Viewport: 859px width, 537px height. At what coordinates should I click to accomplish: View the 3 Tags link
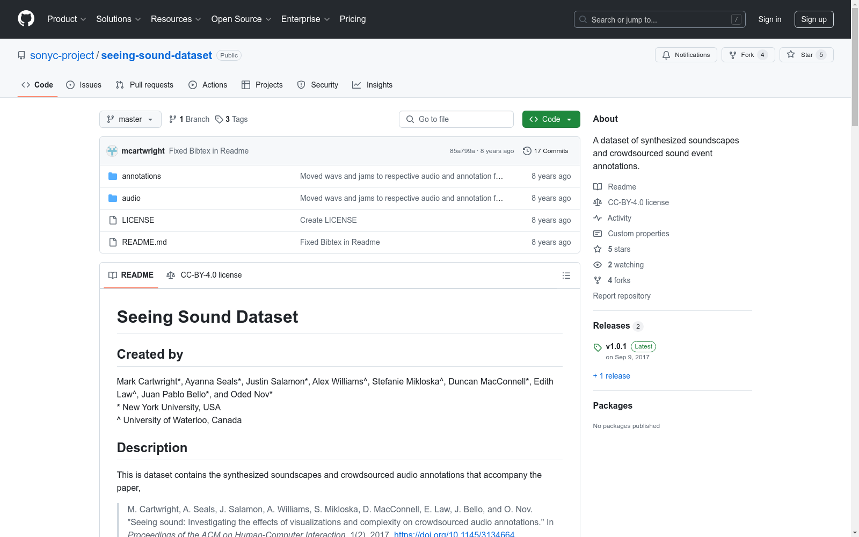pos(231,119)
